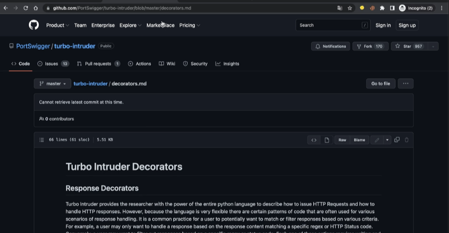This screenshot has height=233, width=449.
Task: Focus the GitHub Search field
Action: [x=333, y=25]
